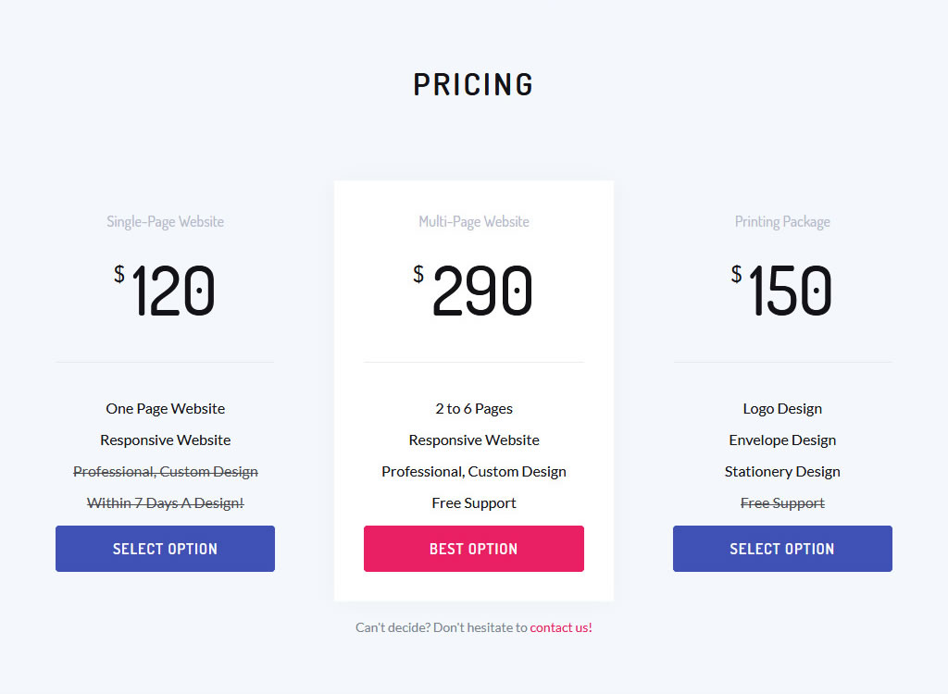Click the Single-Page Website plan title

[x=165, y=222]
